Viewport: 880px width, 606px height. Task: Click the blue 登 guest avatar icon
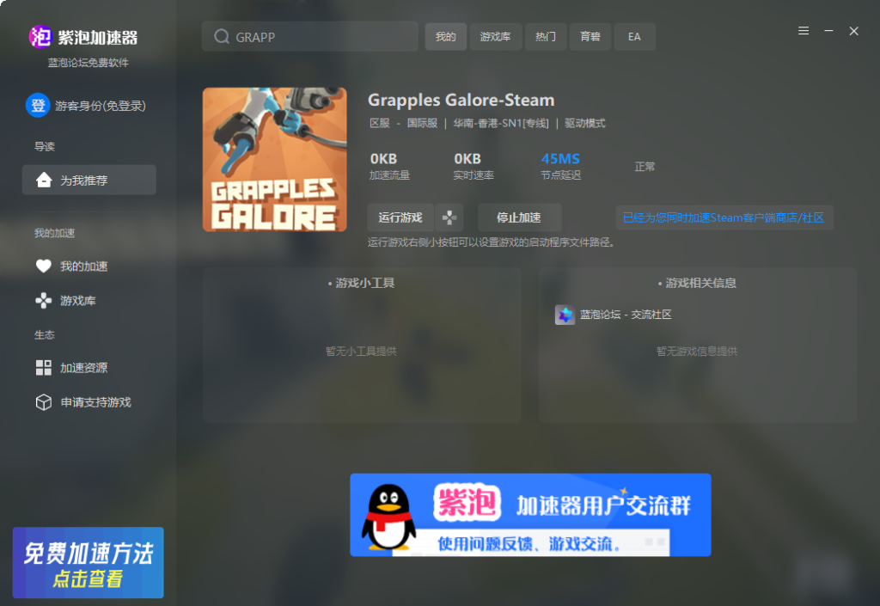pyautogui.click(x=38, y=105)
